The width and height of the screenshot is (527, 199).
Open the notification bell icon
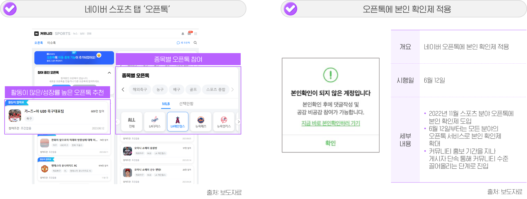183,34
